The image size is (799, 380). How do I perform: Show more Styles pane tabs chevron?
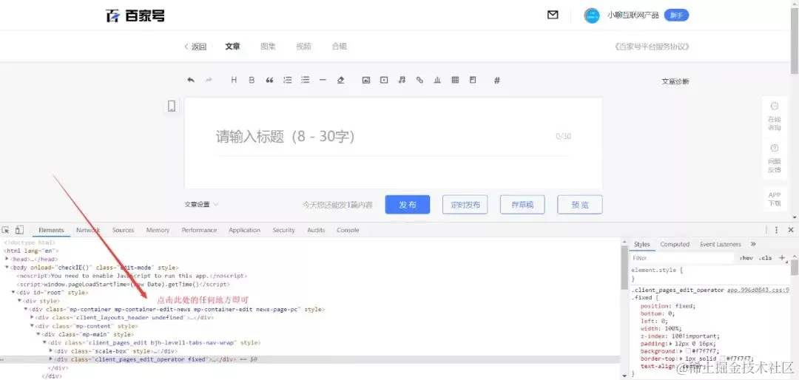click(754, 245)
